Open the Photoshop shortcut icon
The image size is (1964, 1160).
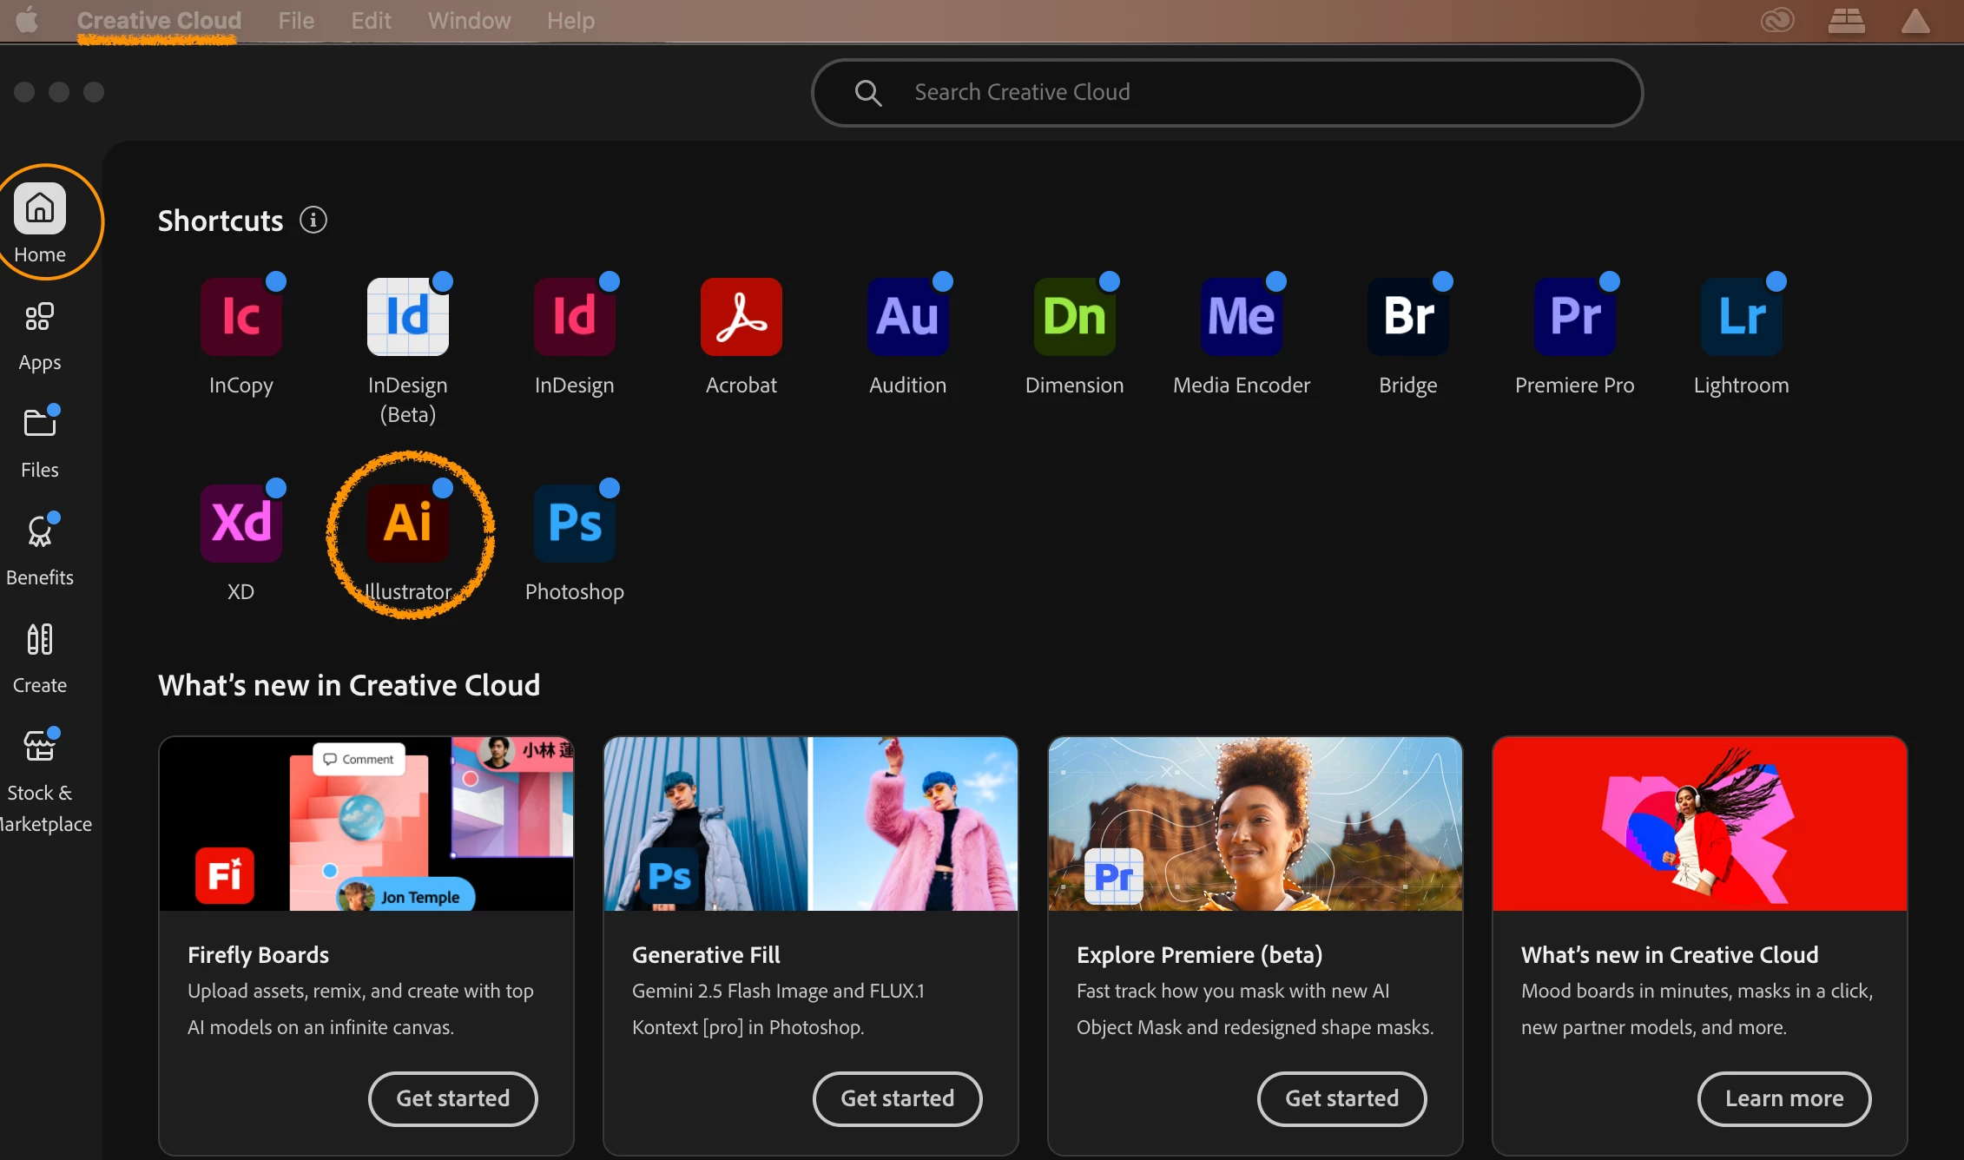[x=574, y=523]
